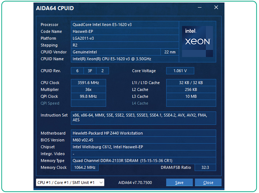This screenshot has width=259, height=193.
Task: Click the Chipset value Intel Wellsburg C612
Action: [x=144, y=147]
